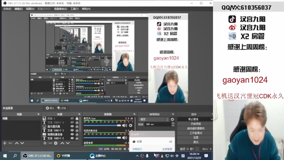This screenshot has height=160, width=284.
Task: Click the 时长 300 ms input field
Action: point(158,124)
